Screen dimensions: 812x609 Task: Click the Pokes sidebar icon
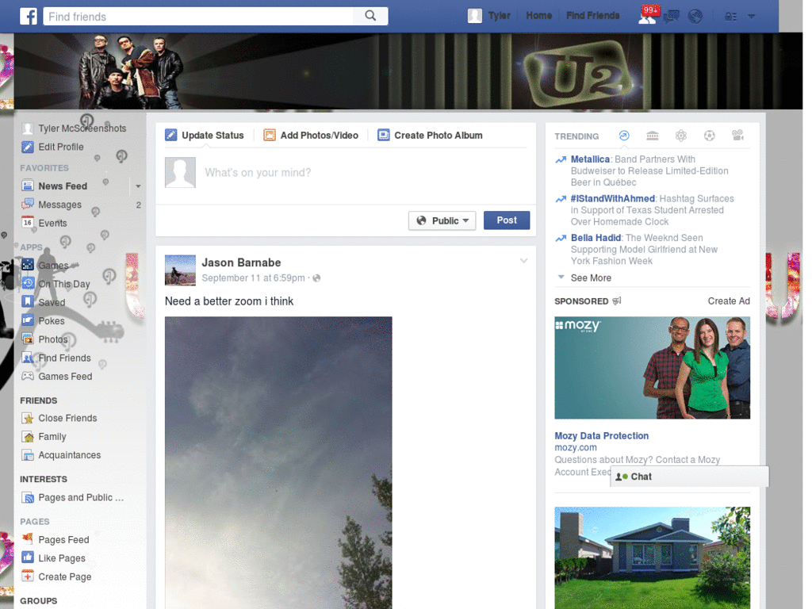[x=28, y=320]
